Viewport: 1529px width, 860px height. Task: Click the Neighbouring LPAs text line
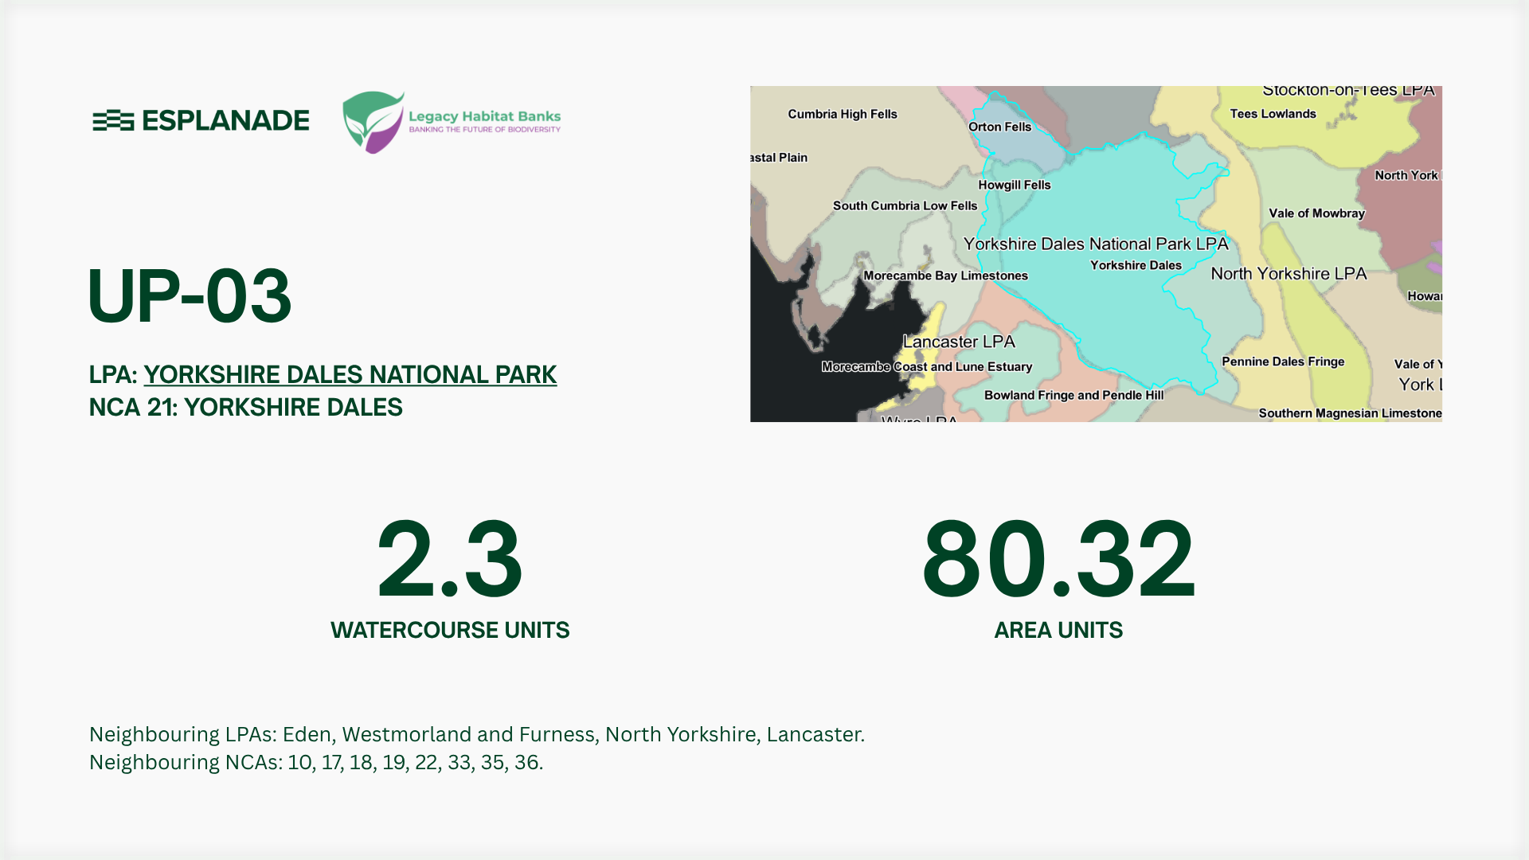[x=476, y=734]
